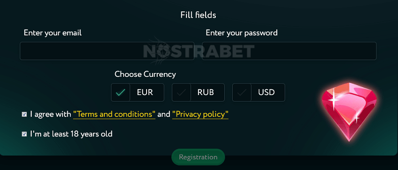This screenshot has height=170, width=398.
Task: Uncheck the 18 years old checkbox
Action: click(x=24, y=134)
